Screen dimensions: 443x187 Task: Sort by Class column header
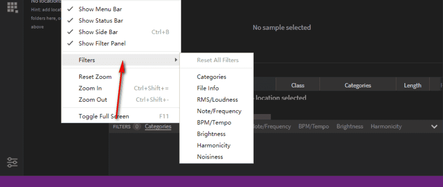[x=298, y=85]
